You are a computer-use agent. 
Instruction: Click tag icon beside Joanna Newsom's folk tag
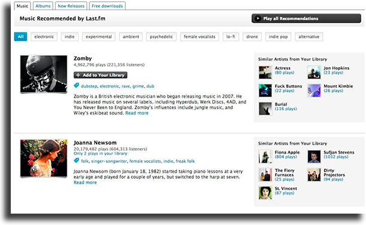pos(76,160)
